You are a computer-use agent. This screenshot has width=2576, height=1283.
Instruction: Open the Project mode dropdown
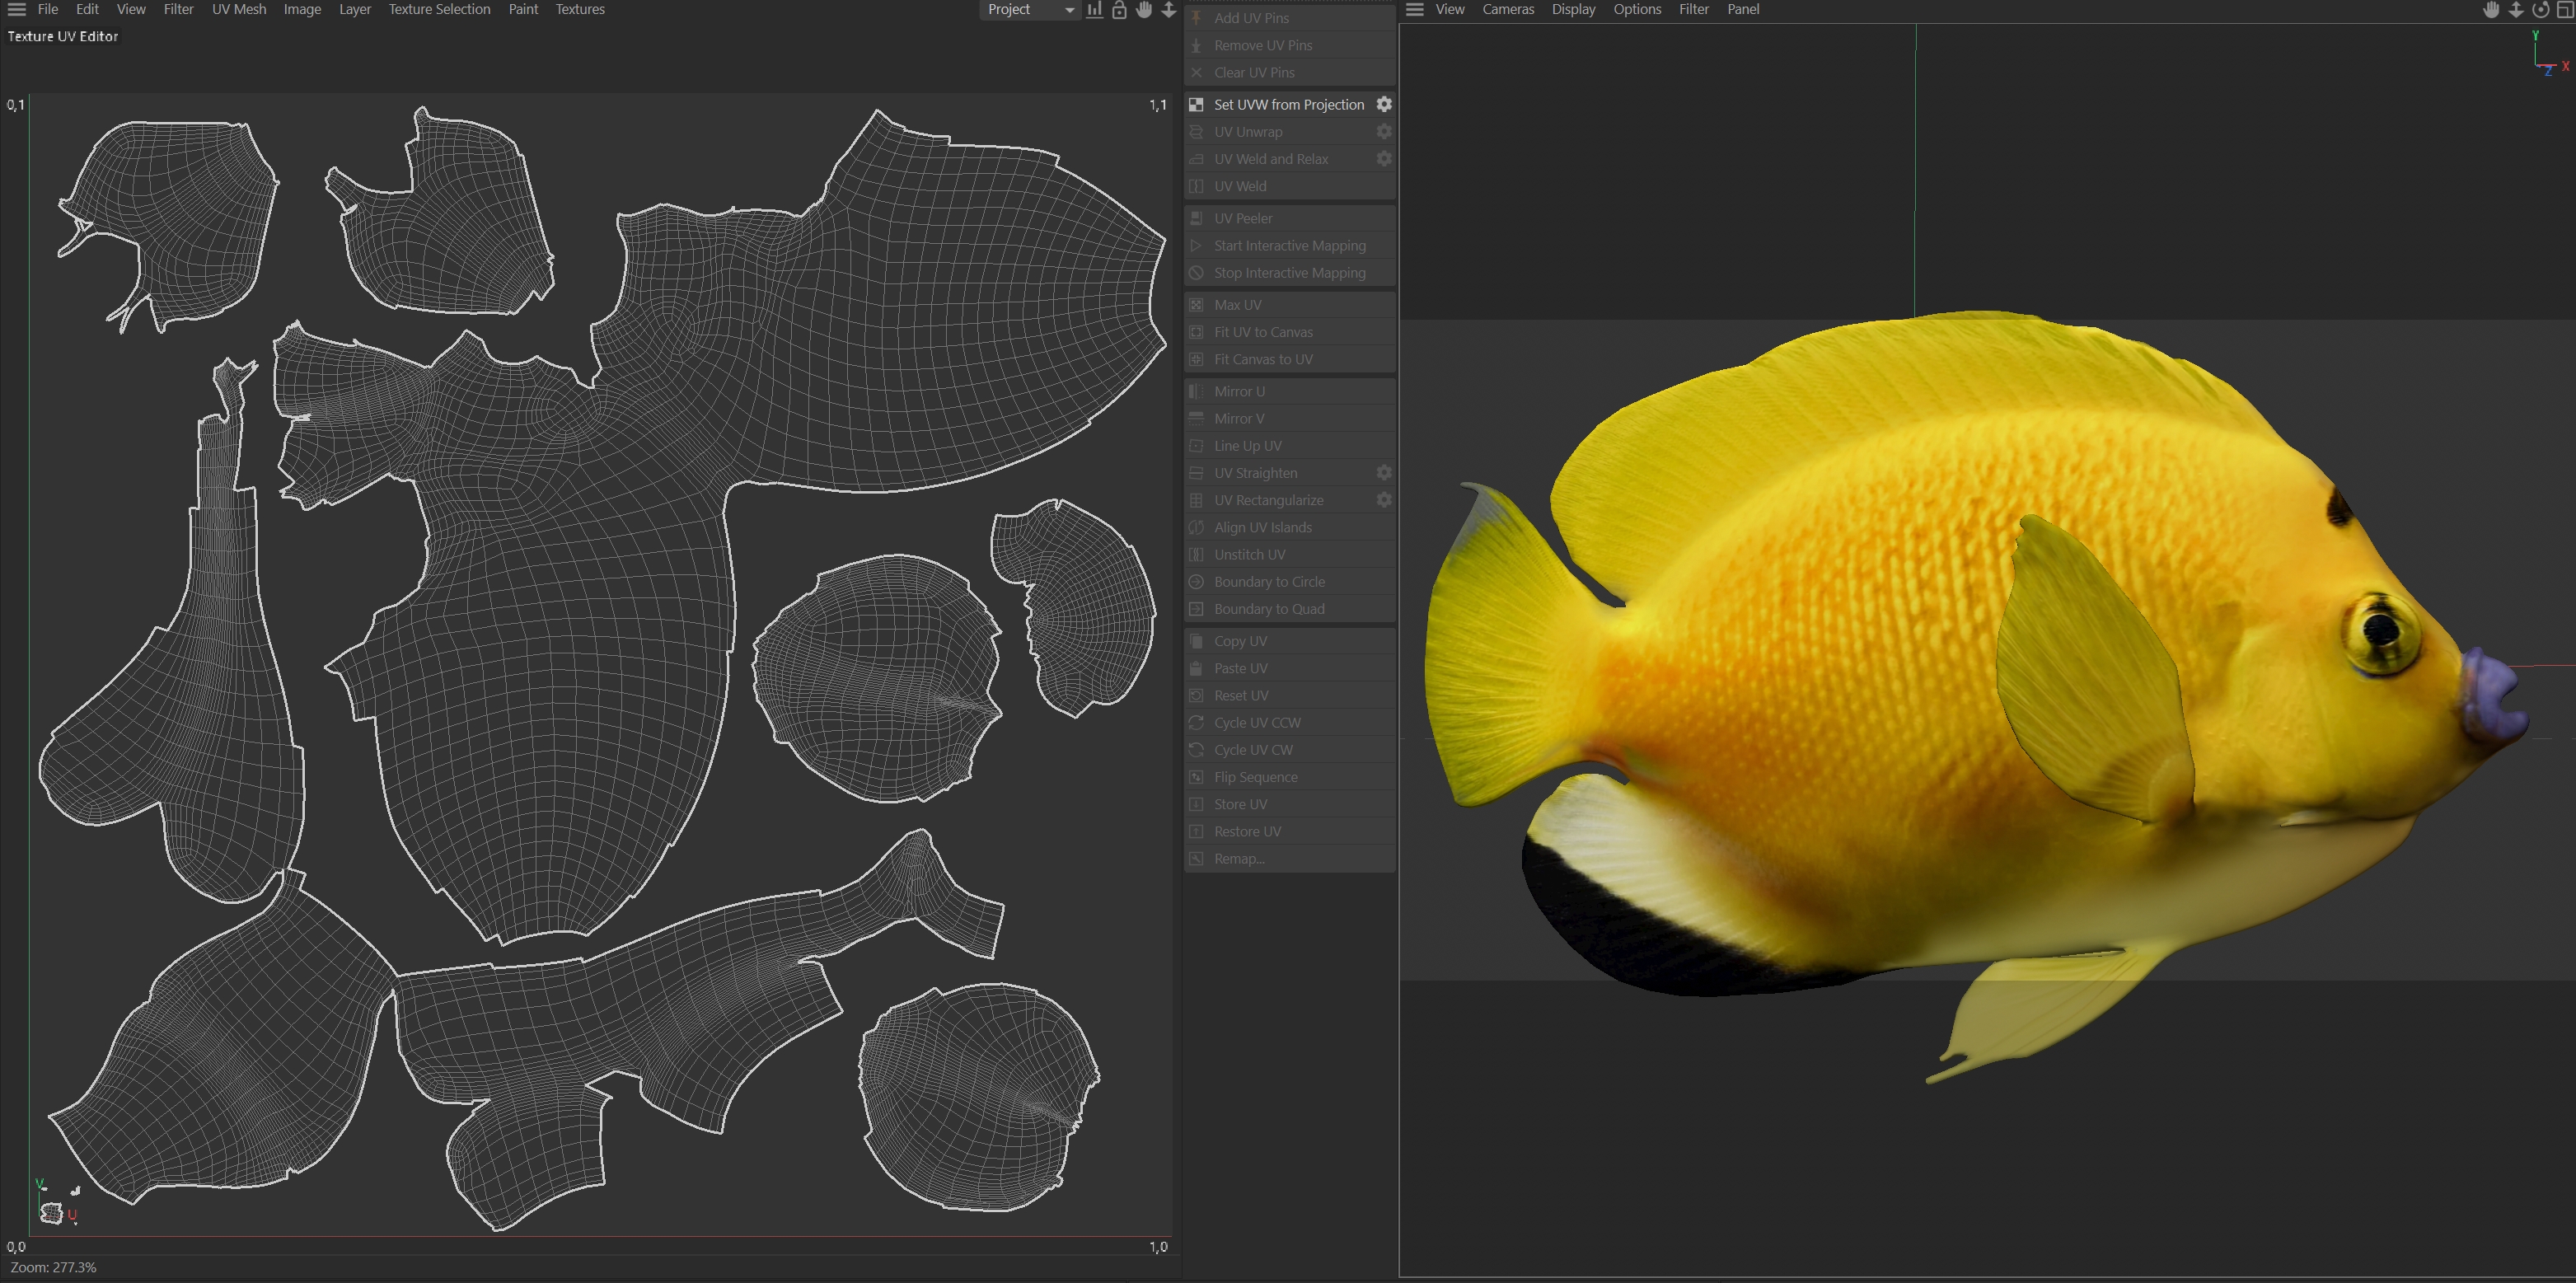(1030, 10)
